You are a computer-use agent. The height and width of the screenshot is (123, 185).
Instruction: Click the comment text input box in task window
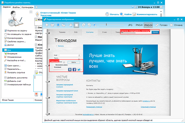coord(38,83)
